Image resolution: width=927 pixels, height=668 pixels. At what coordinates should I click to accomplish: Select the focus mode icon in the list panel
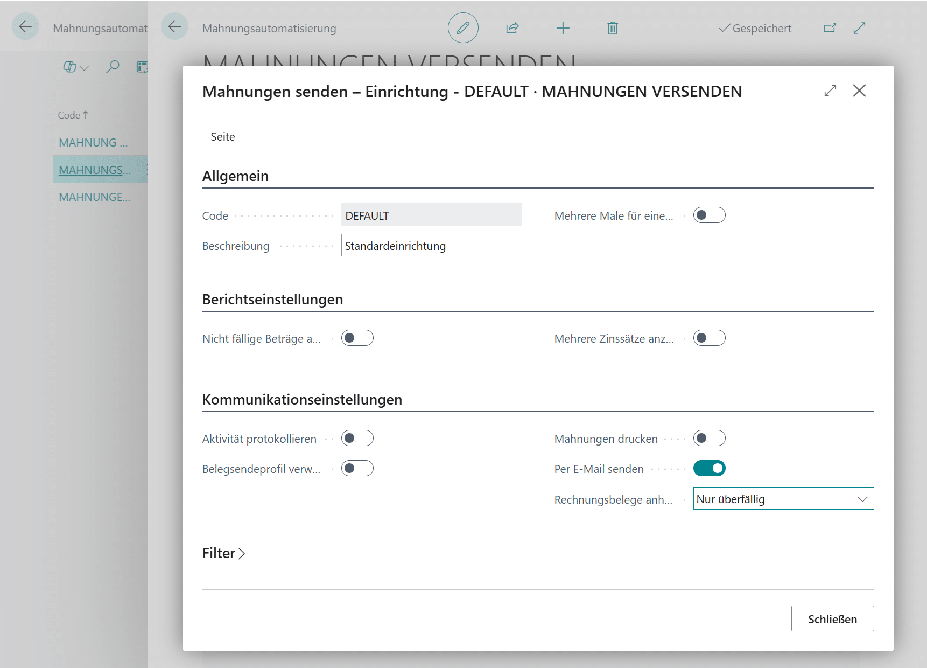click(x=142, y=67)
